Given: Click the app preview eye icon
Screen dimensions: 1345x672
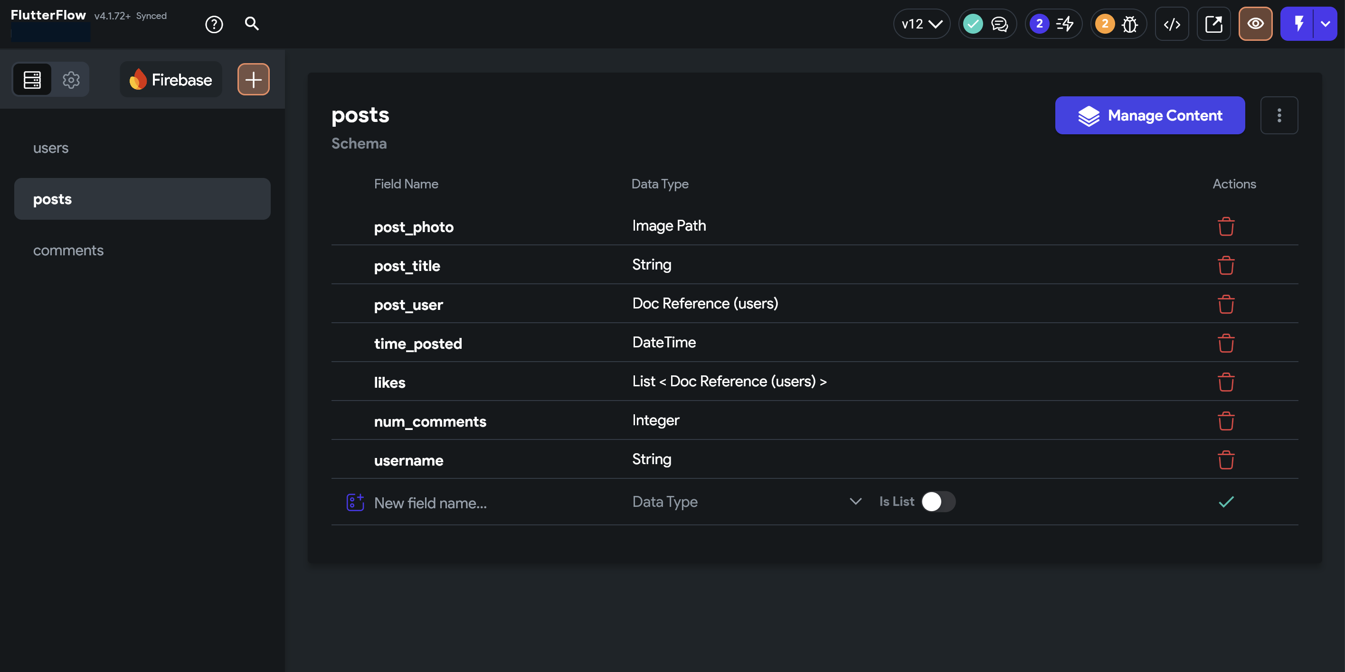Looking at the screenshot, I should pyautogui.click(x=1256, y=23).
